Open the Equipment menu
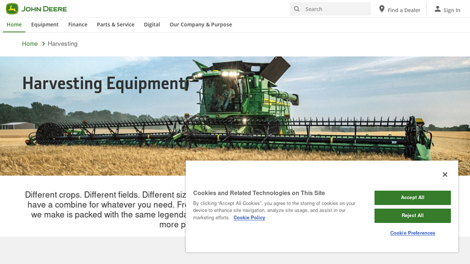The height and width of the screenshot is (264, 470). [45, 25]
